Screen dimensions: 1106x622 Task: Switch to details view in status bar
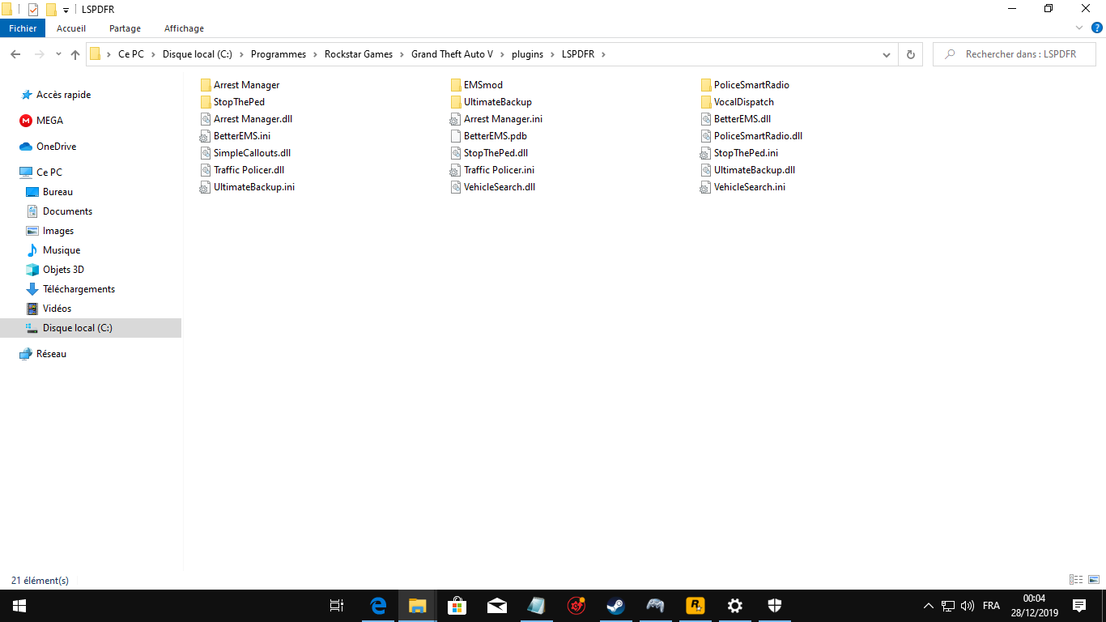coord(1076,580)
